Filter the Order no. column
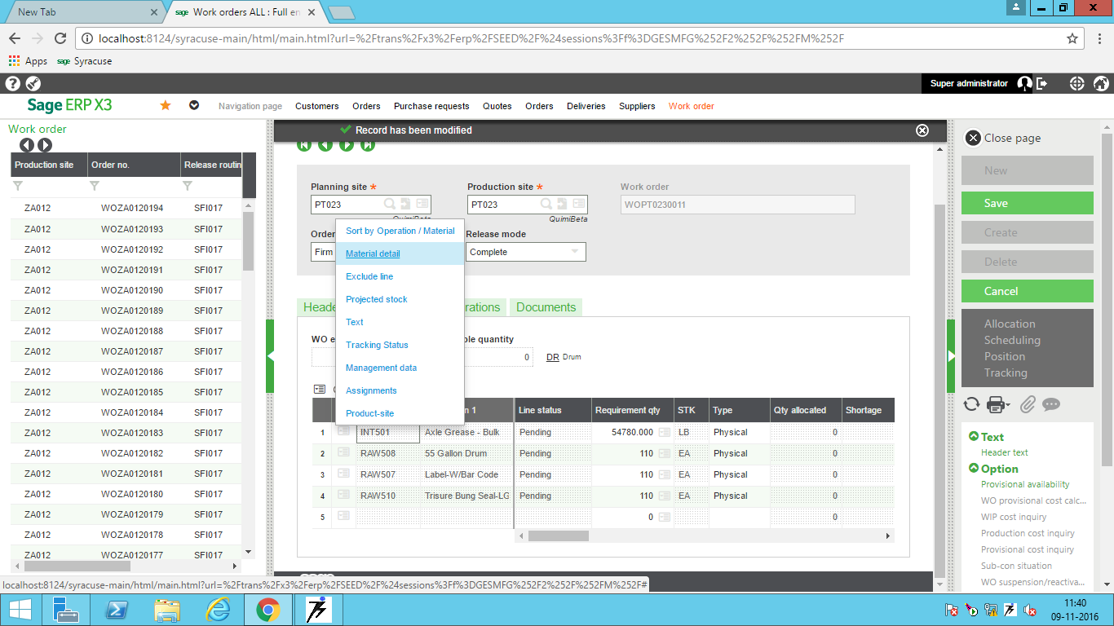The image size is (1114, 626). [x=95, y=187]
